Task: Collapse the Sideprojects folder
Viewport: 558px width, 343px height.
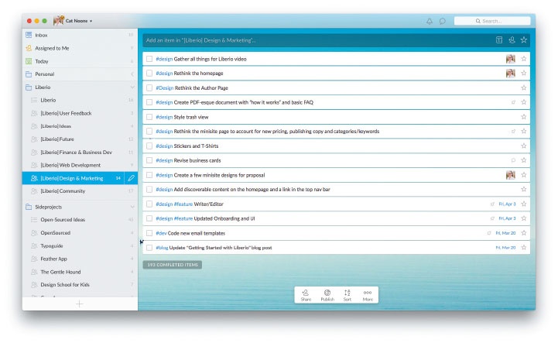Action: (132, 207)
